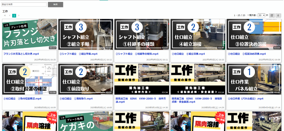Click the download arrow sort icon
284x131 pixels.
pos(278,15)
